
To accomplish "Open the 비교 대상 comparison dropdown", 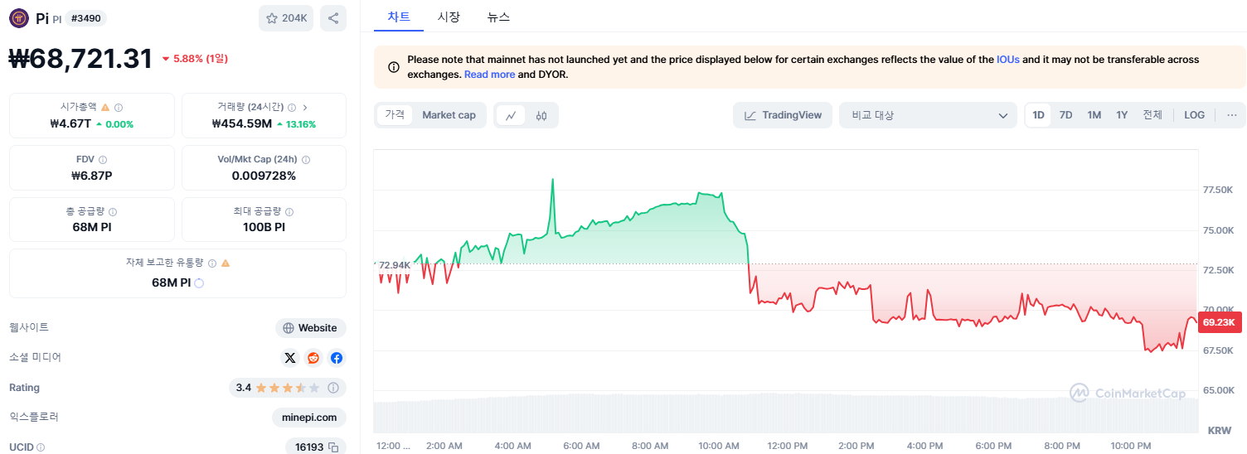I will 928,115.
